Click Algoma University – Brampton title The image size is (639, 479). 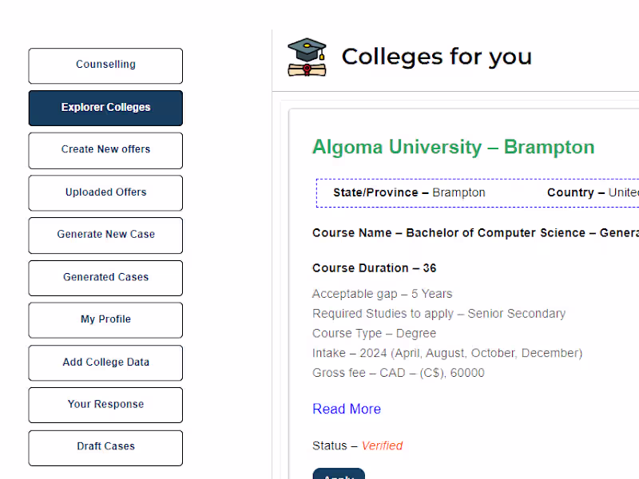coord(453,148)
